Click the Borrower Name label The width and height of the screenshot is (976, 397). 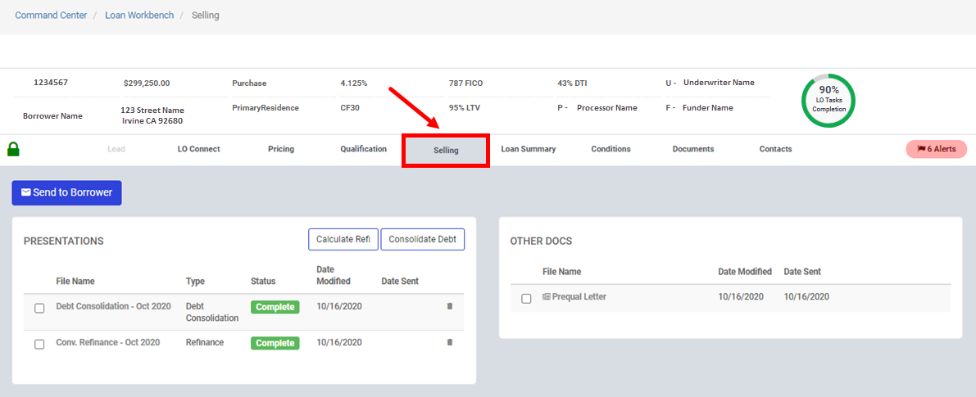52,116
